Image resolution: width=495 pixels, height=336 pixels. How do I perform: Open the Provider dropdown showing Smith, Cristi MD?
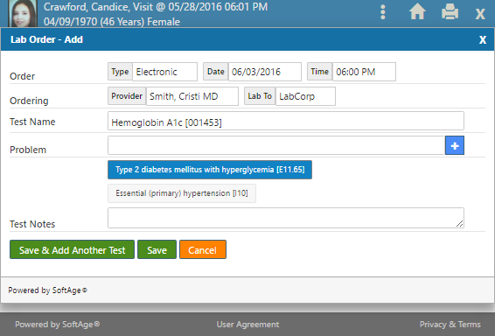click(192, 96)
